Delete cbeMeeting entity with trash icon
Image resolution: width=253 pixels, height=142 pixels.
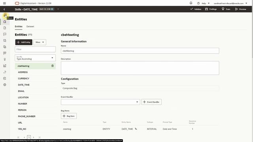(x=53, y=66)
